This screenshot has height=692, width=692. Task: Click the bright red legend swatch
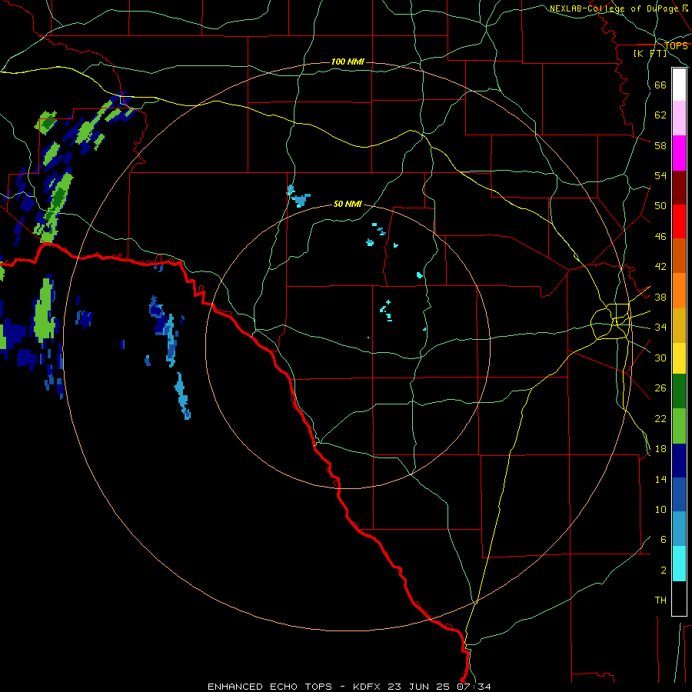679,221
